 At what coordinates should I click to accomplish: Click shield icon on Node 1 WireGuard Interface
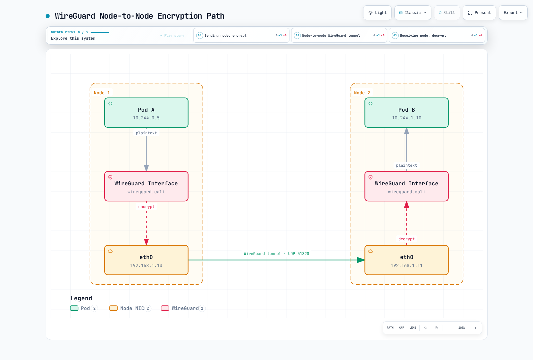tap(110, 177)
